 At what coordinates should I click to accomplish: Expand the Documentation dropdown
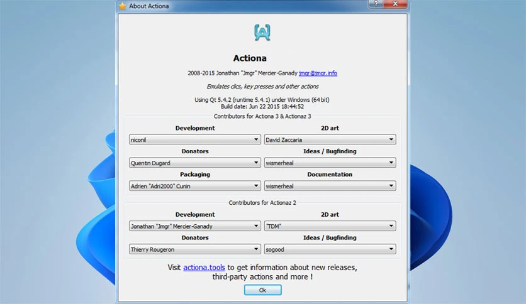(x=330, y=186)
